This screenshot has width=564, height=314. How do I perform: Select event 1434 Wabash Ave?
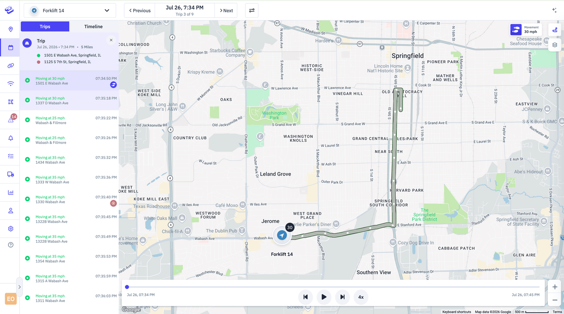tap(69, 159)
